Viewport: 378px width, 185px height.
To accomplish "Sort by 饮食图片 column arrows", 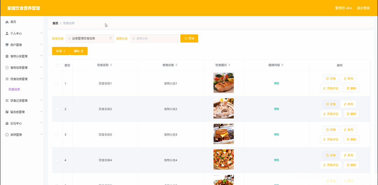I will click(229, 65).
